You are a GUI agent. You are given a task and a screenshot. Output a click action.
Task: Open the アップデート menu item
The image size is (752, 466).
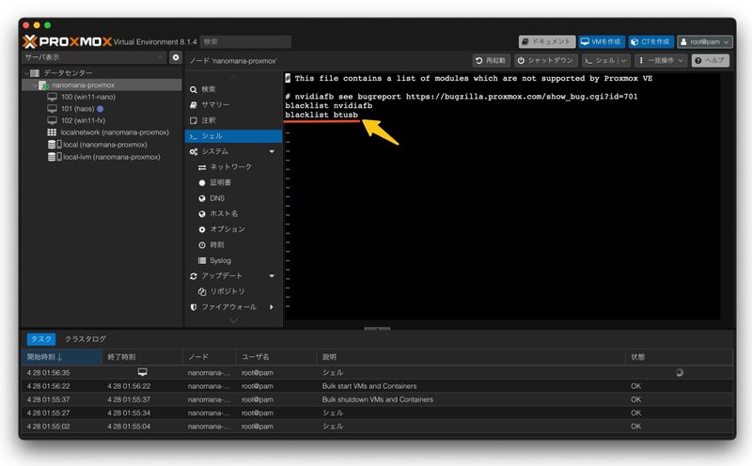222,276
